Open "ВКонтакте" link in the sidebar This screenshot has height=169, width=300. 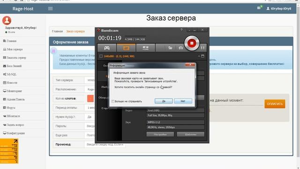(12, 116)
